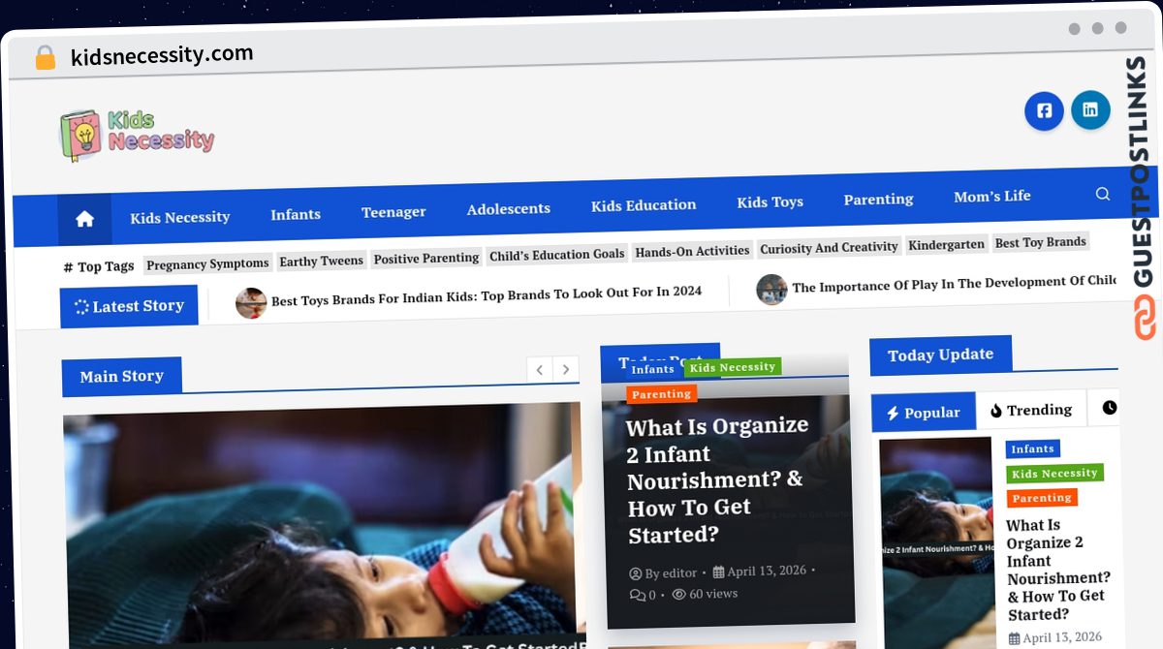Select the Child's Education Goals tag
Viewport: 1163px width, 649px height.
556,254
